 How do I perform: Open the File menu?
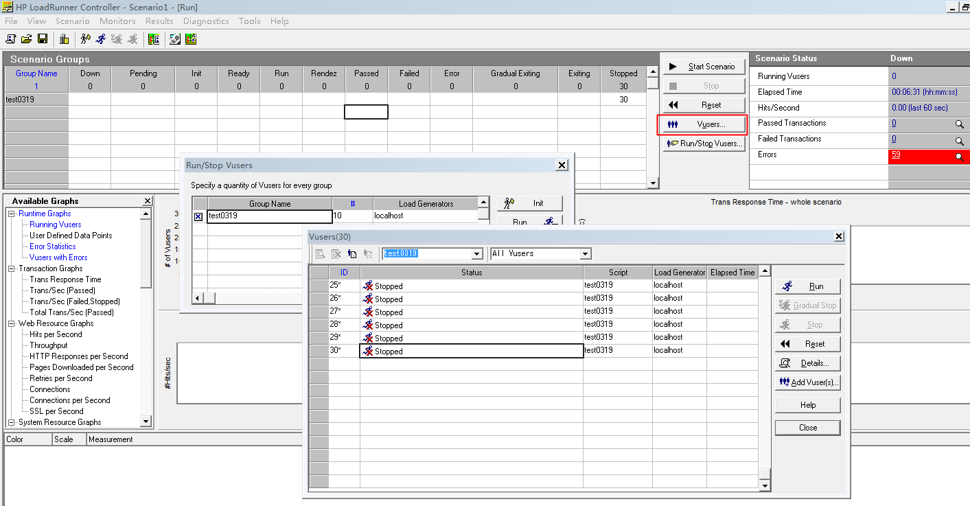pyautogui.click(x=11, y=21)
